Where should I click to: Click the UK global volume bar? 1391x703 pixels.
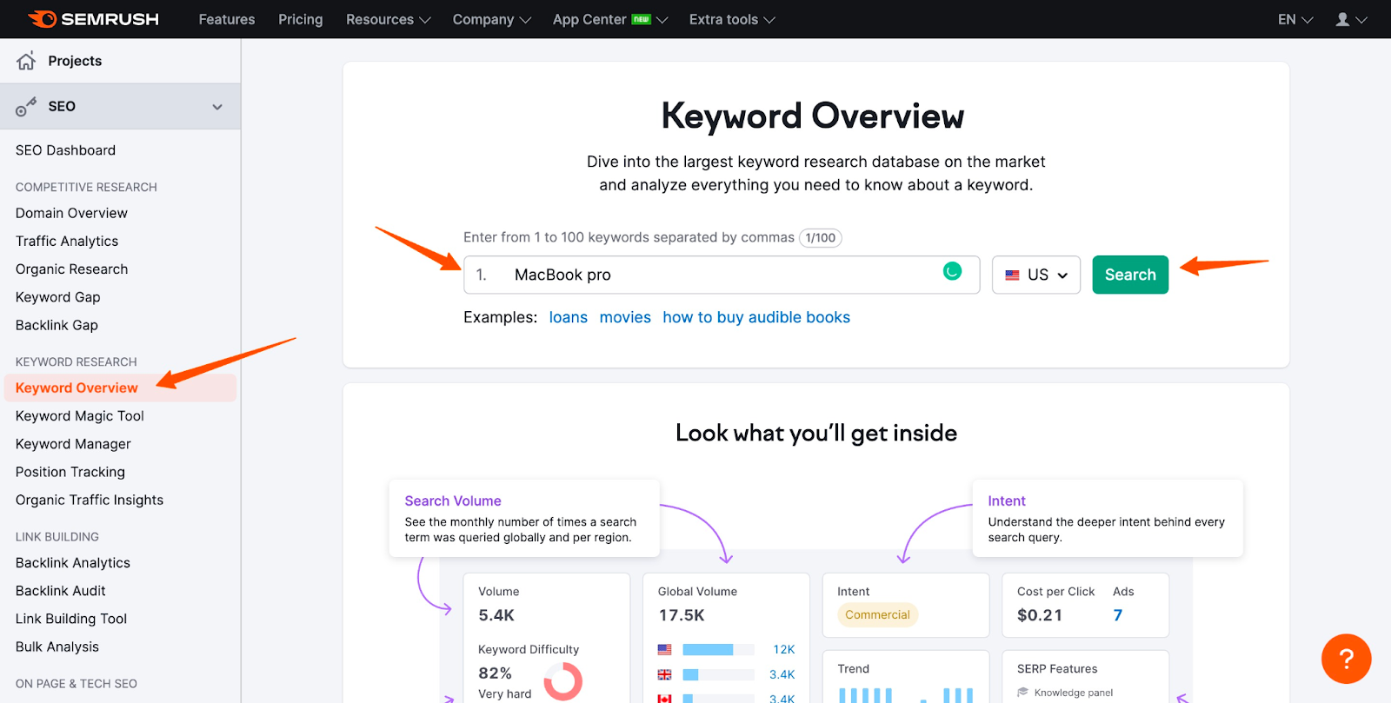(718, 674)
